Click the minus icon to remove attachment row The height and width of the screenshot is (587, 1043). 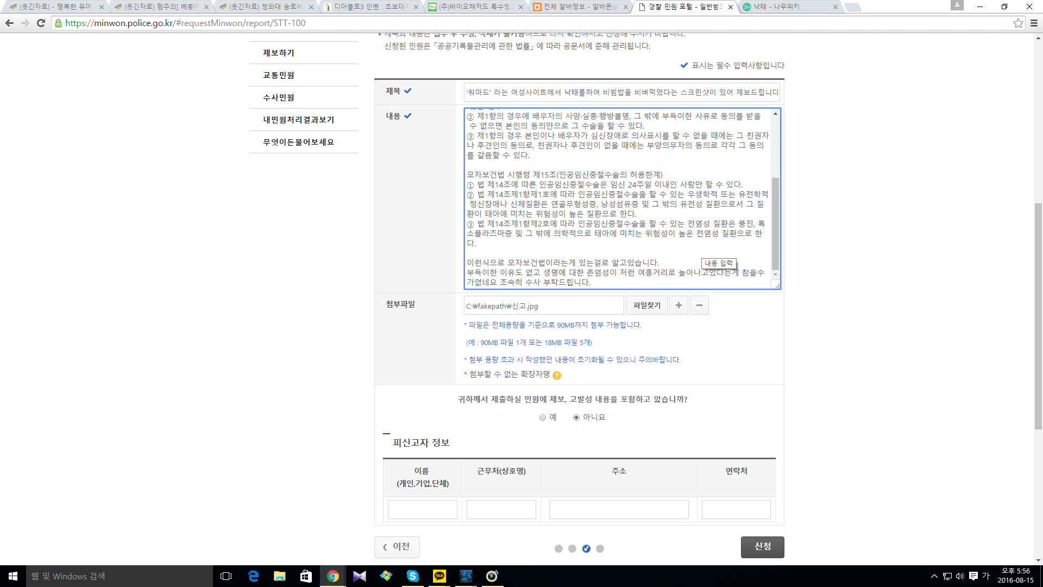699,305
